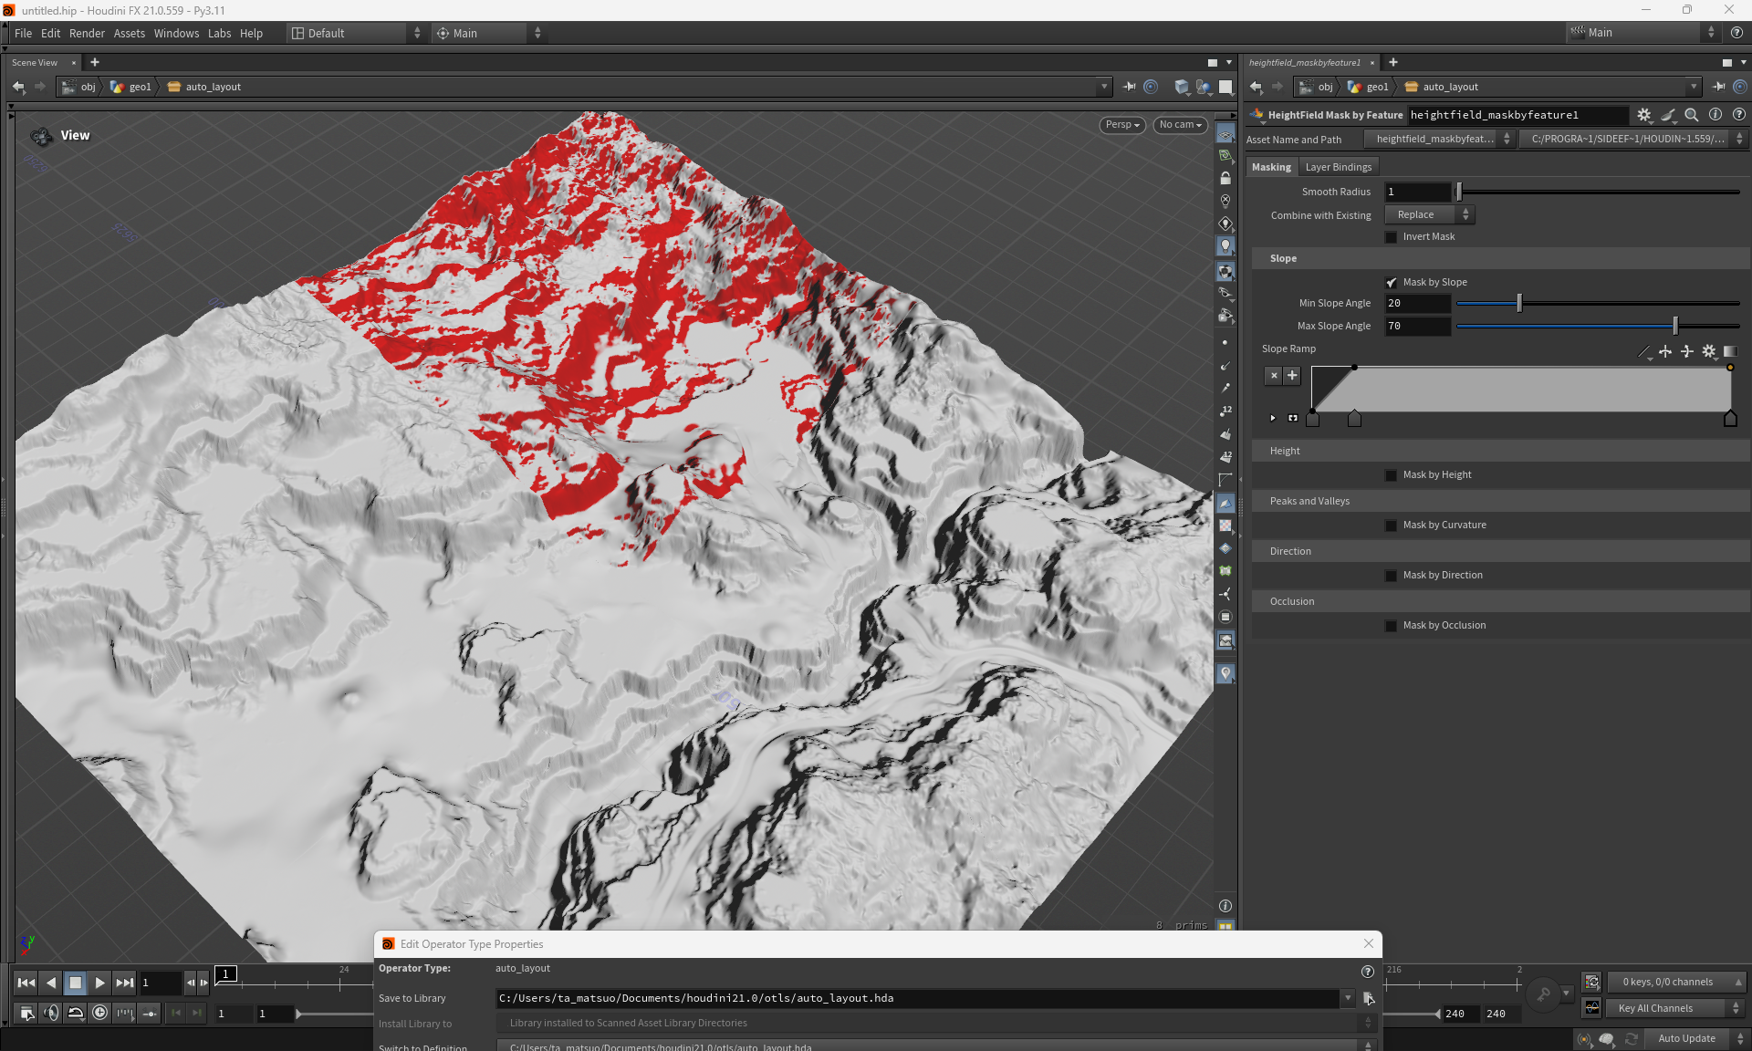Open the Labs menu

tap(219, 33)
